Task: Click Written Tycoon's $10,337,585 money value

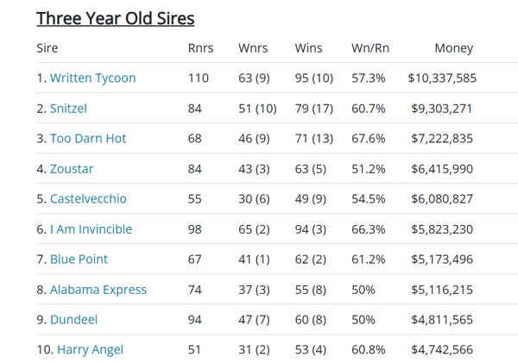Action: tap(442, 78)
